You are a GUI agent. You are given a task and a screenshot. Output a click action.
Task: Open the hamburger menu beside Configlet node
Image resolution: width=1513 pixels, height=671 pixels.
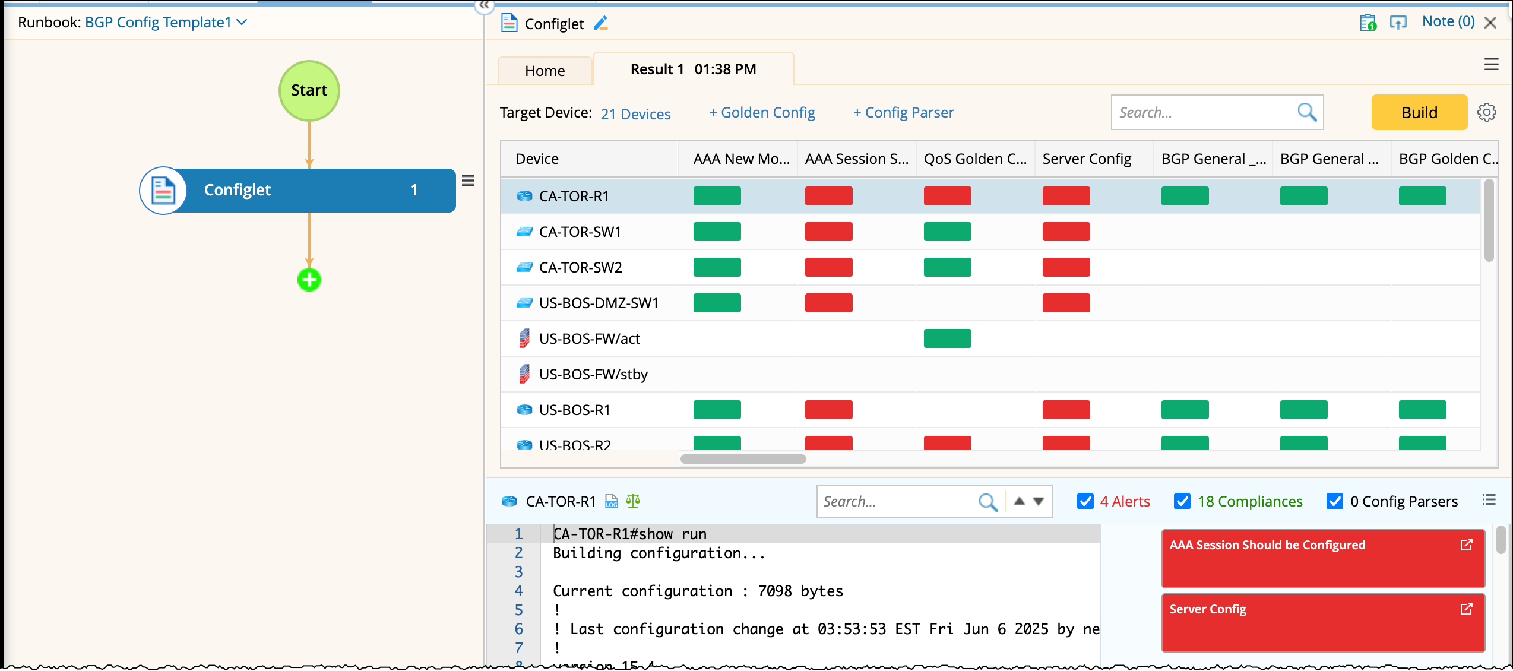(468, 181)
